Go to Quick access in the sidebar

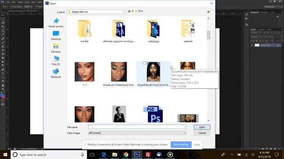tap(56, 23)
